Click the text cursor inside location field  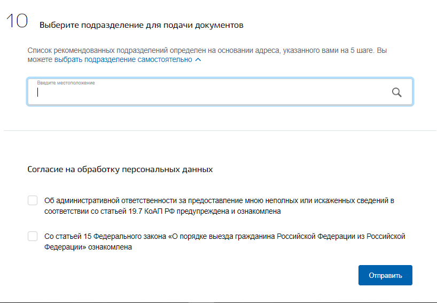click(37, 92)
